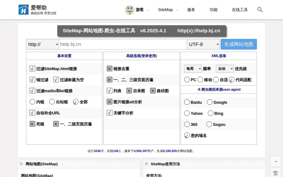
Task: Toggle the 锚过滤 checkbox
Action: (x=32, y=80)
